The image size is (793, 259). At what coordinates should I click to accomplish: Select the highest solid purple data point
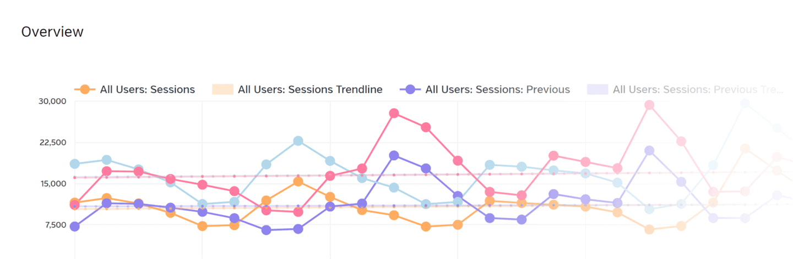click(394, 156)
